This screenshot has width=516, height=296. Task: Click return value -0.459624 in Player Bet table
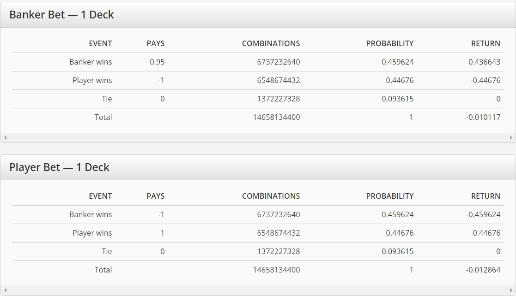483,214
